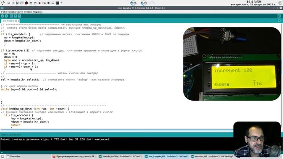Open the Справка menu
Image resolution: width=283 pixels, height=159 pixels.
coord(38,12)
